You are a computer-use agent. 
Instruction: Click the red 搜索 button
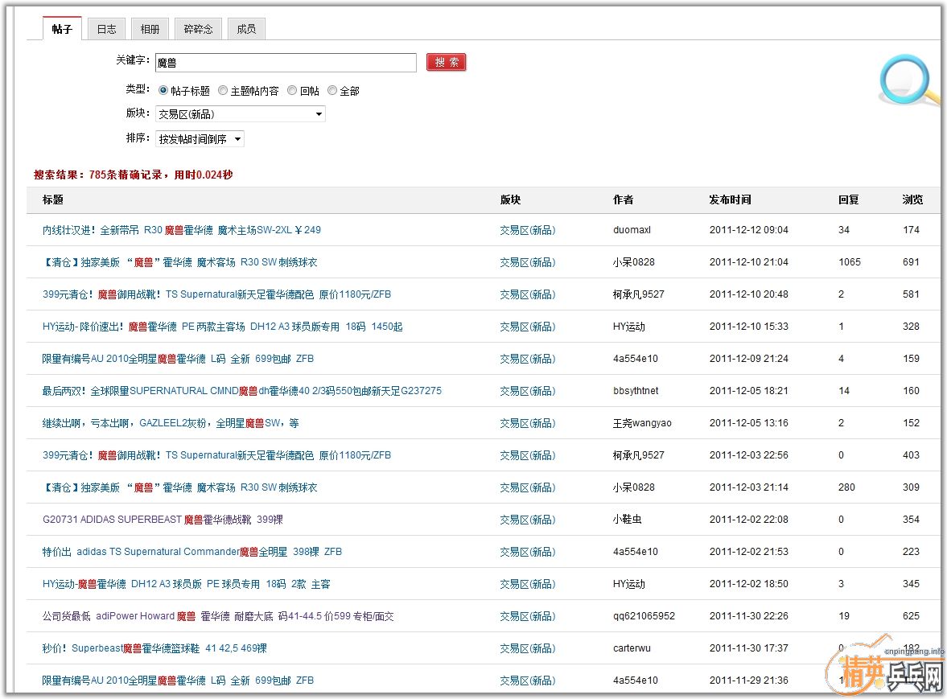(x=447, y=63)
